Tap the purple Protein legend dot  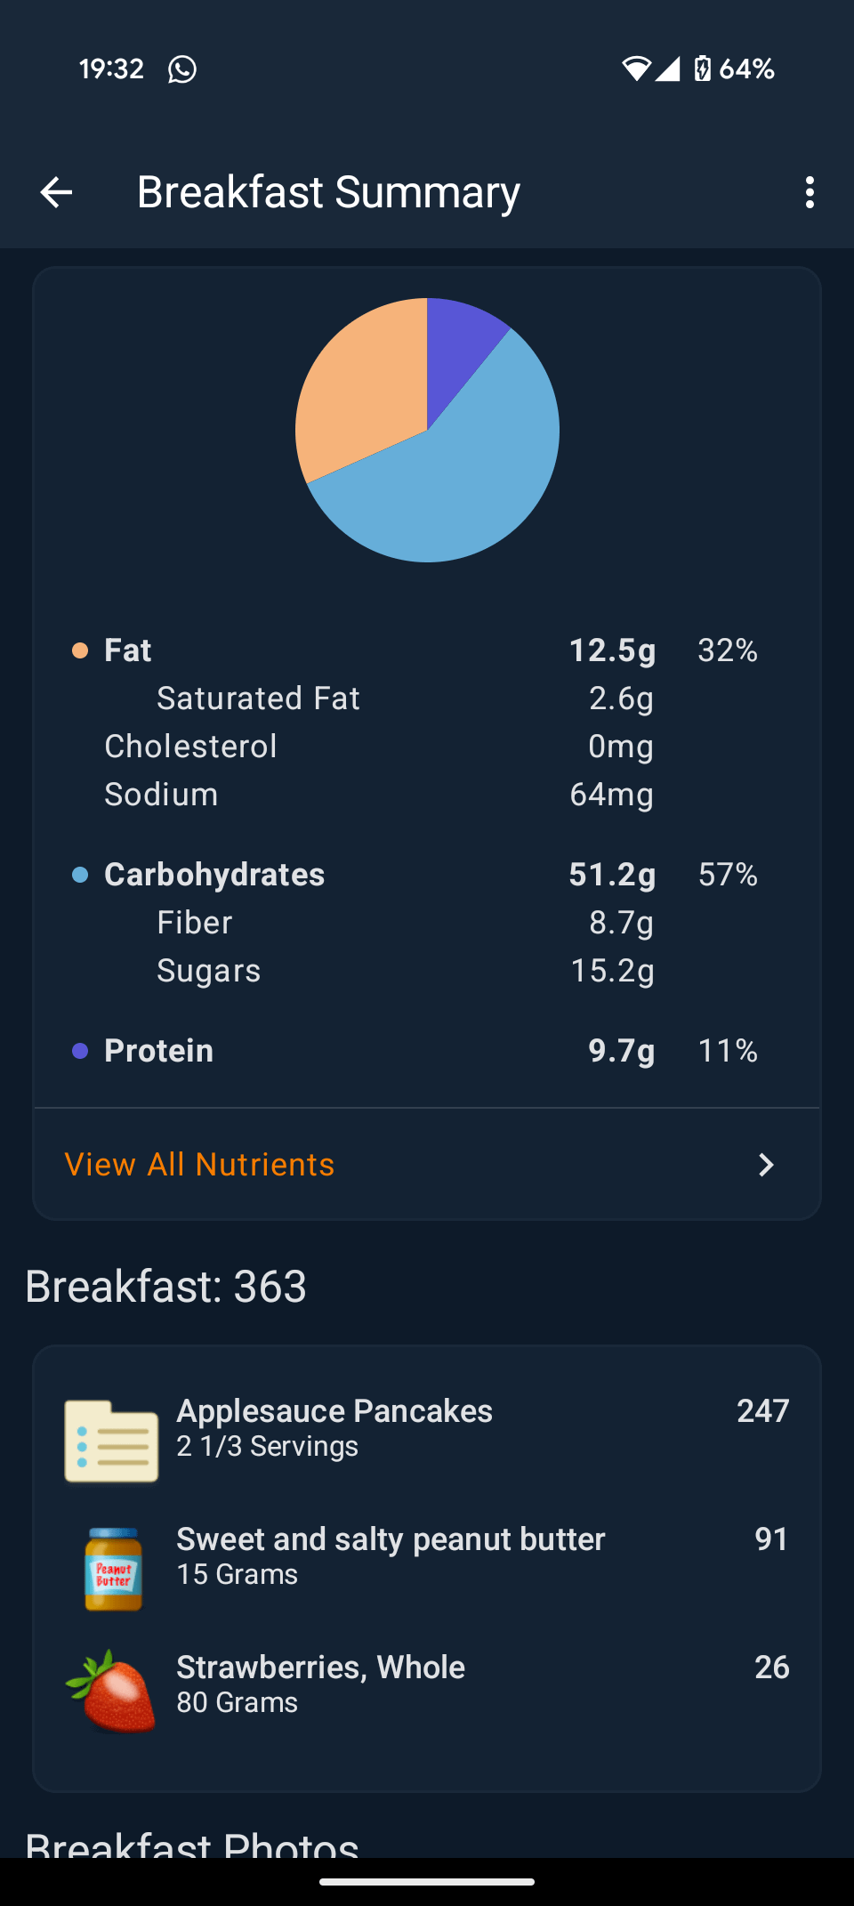pos(80,1051)
